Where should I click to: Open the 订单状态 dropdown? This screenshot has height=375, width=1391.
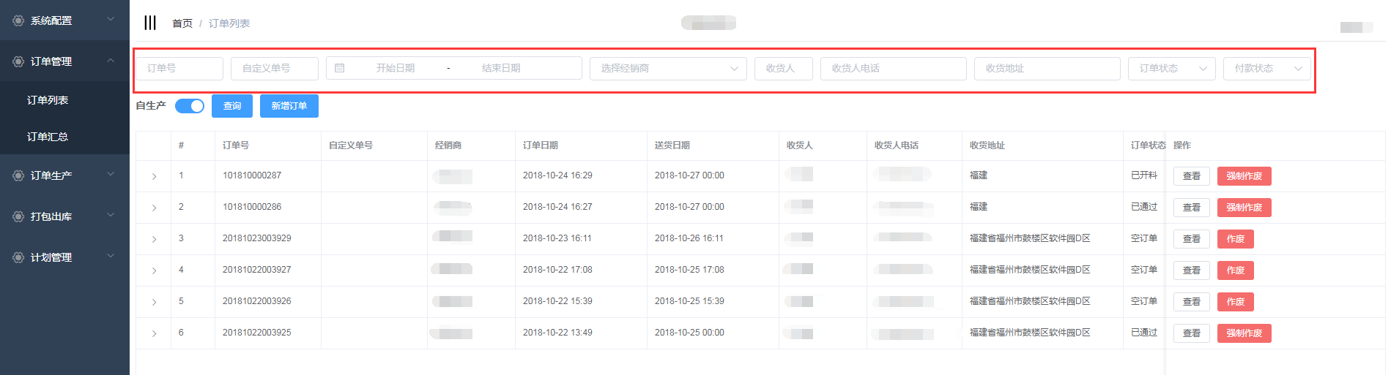click(1171, 68)
